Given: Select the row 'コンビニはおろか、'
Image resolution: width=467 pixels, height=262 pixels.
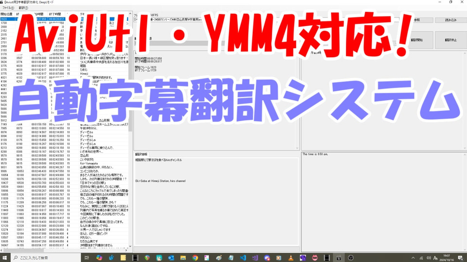Looking at the screenshot, I should [x=64, y=171].
